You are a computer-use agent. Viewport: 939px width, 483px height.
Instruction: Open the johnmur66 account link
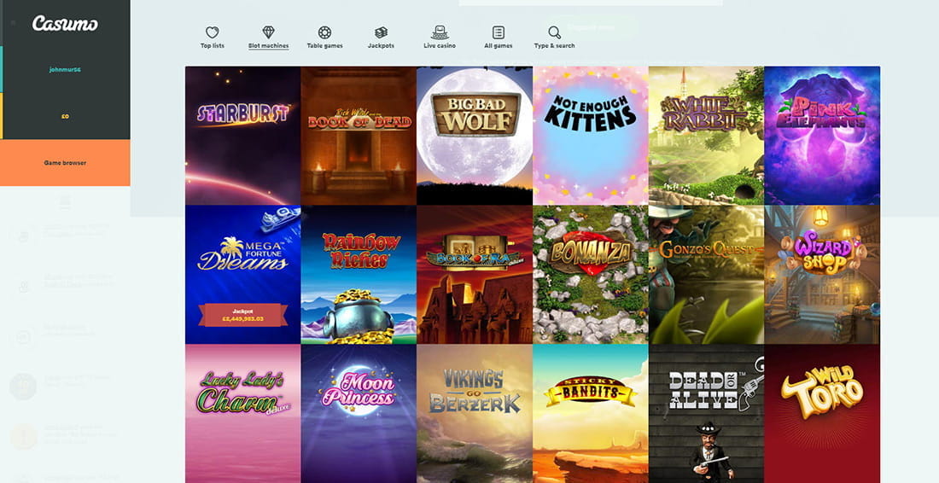(x=65, y=69)
